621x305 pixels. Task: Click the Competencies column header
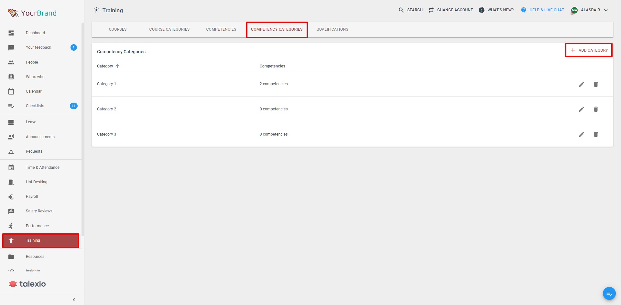[272, 66]
